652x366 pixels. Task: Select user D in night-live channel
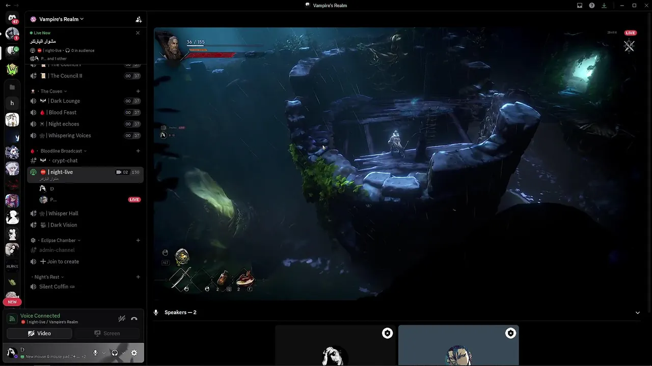coord(90,189)
